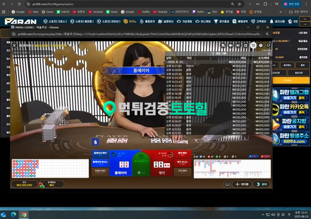Click the X close button on the game table
The height and width of the screenshot is (219, 311).
(x=14, y=45)
